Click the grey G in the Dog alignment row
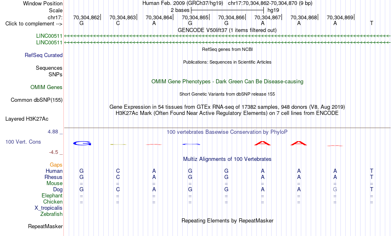The width and height of the screenshot is (391, 236). [335, 189]
